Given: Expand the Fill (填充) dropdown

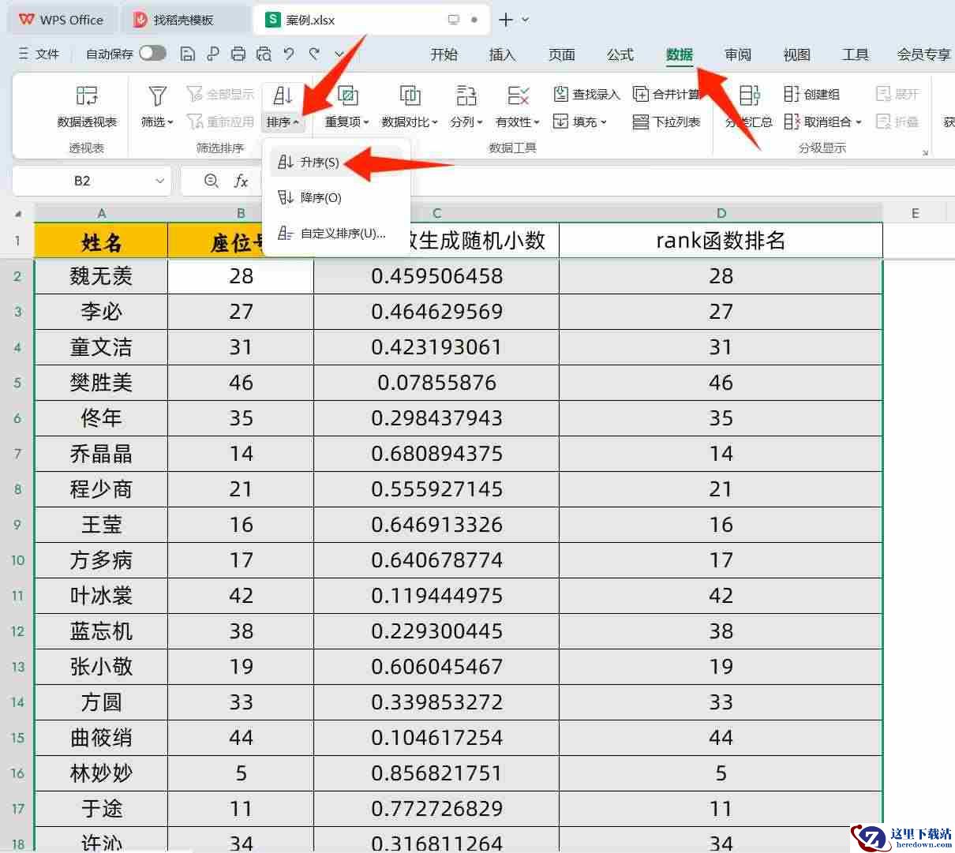Looking at the screenshot, I should 580,122.
